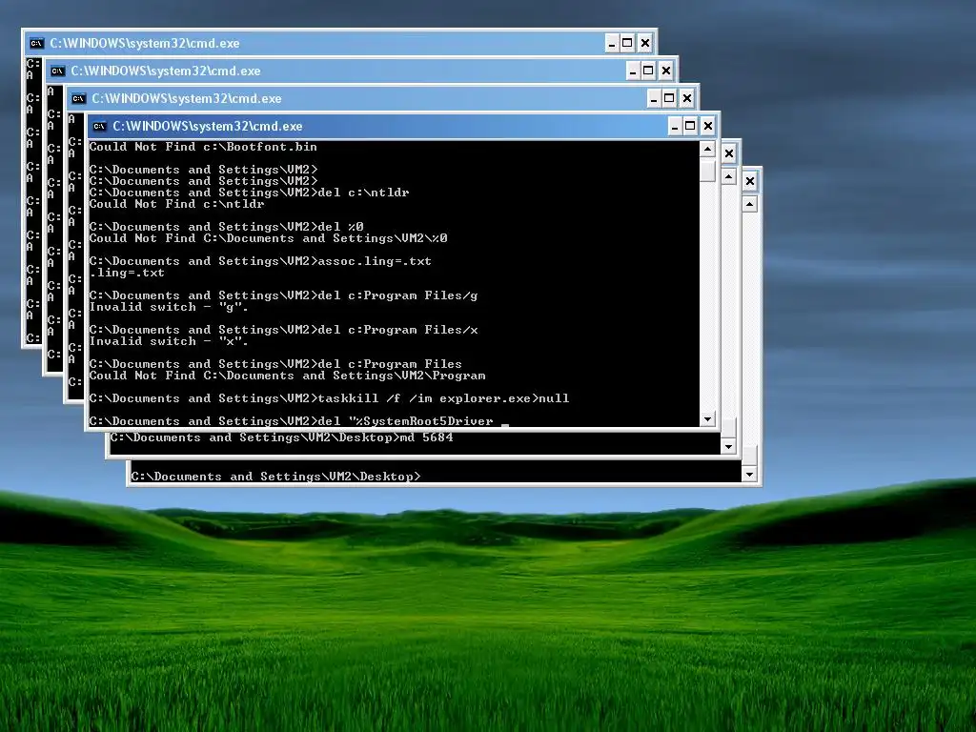This screenshot has height=732, width=976.
Task: Open system menu icon of the front cmd window
Action: coord(99,127)
